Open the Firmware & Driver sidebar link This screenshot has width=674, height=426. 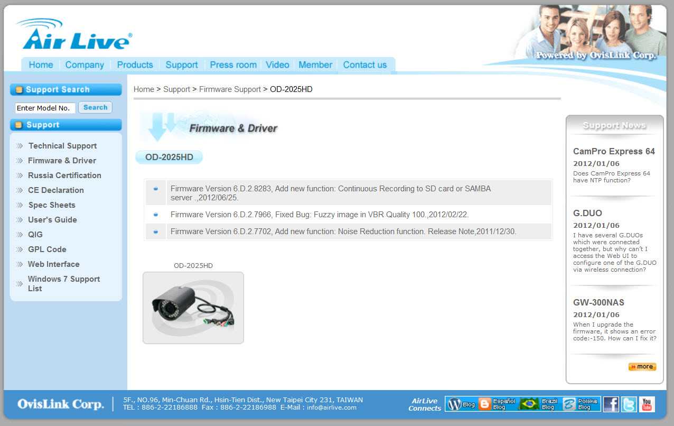(62, 161)
